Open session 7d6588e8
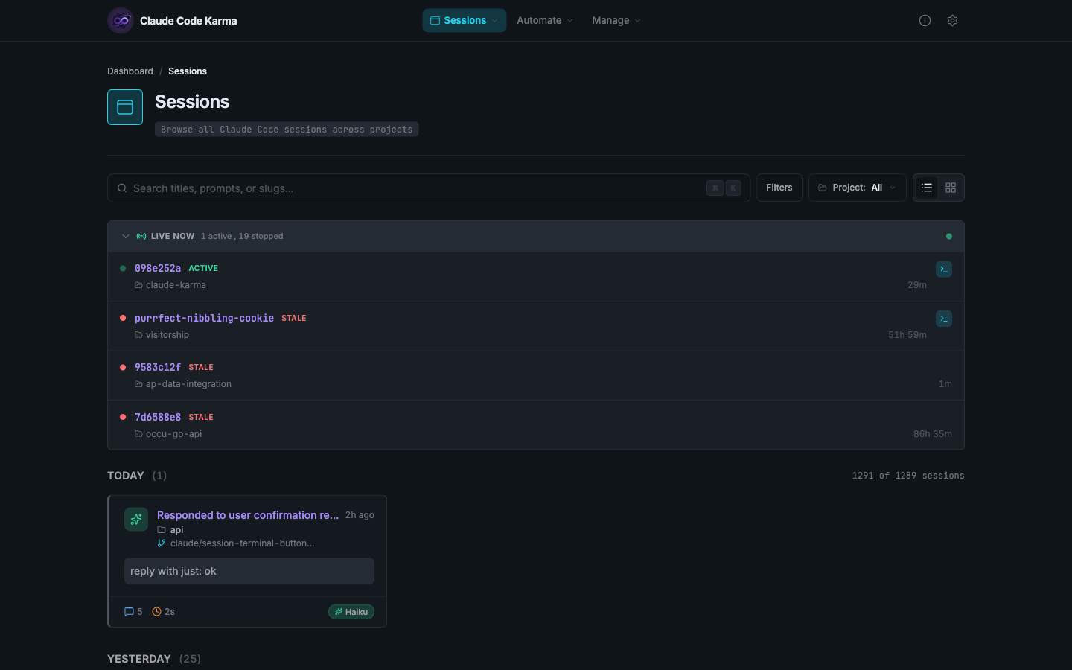This screenshot has width=1072, height=670. (158, 417)
